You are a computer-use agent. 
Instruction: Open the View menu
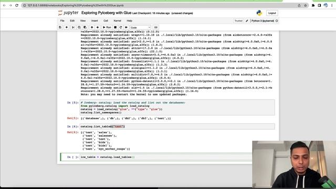point(83,21)
